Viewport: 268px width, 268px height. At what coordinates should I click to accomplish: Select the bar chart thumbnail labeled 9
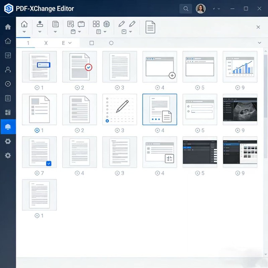(x=240, y=66)
